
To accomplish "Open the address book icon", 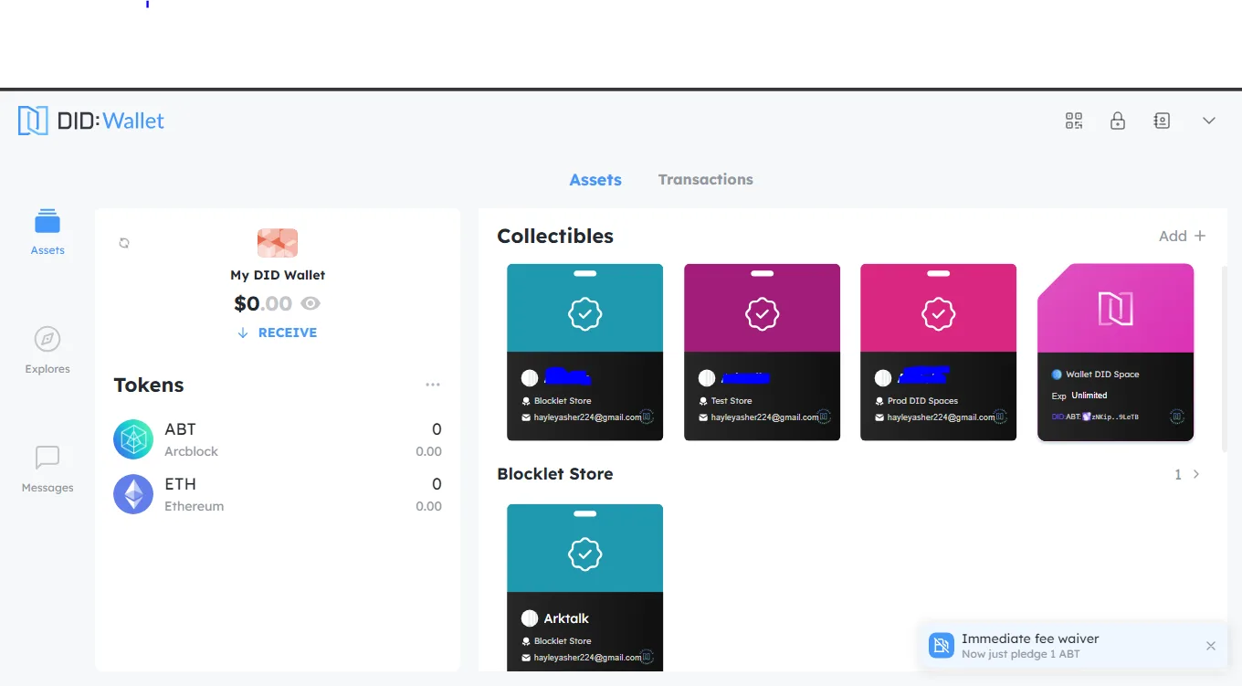I will tap(1162, 121).
